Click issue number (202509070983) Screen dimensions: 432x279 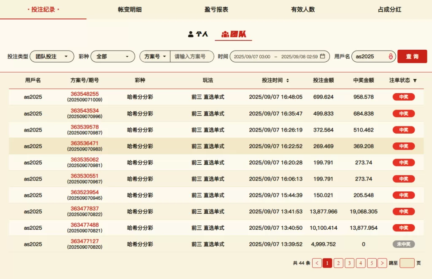coord(84,149)
